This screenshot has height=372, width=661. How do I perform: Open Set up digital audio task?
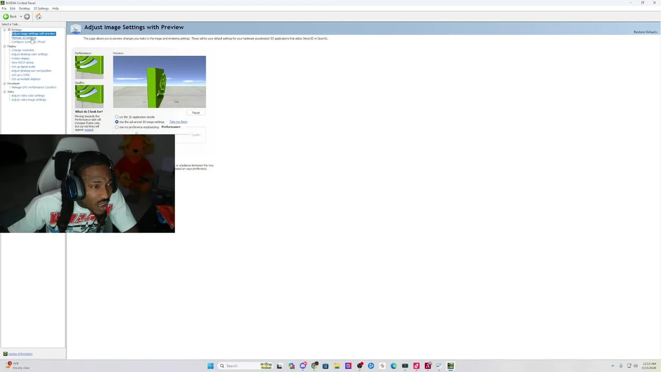tap(23, 67)
